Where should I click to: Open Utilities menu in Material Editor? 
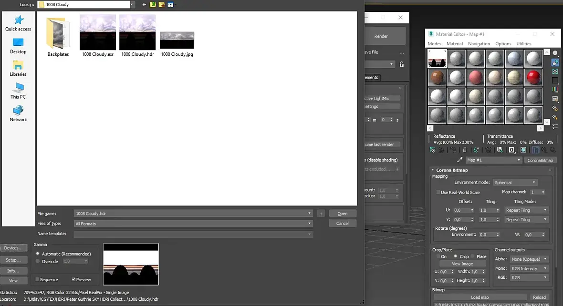click(523, 44)
